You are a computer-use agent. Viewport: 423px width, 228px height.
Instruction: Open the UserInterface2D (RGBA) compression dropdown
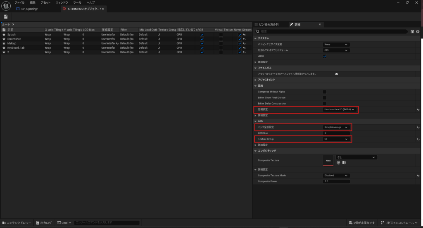tap(340, 109)
